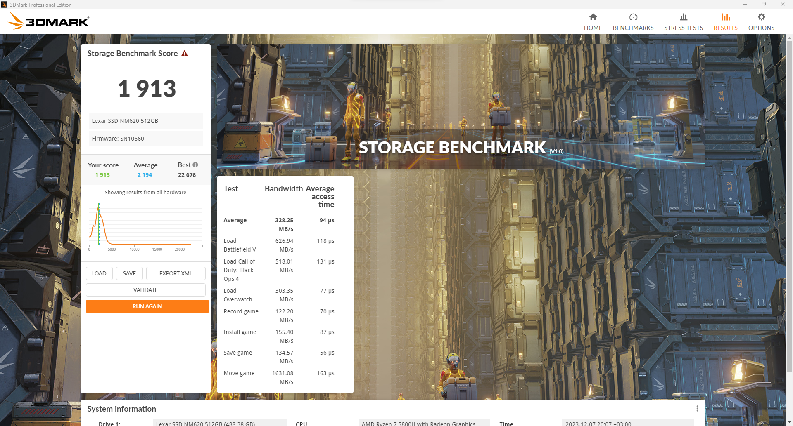
Task: Click the green 'Your score' value 1 913
Action: tap(102, 175)
